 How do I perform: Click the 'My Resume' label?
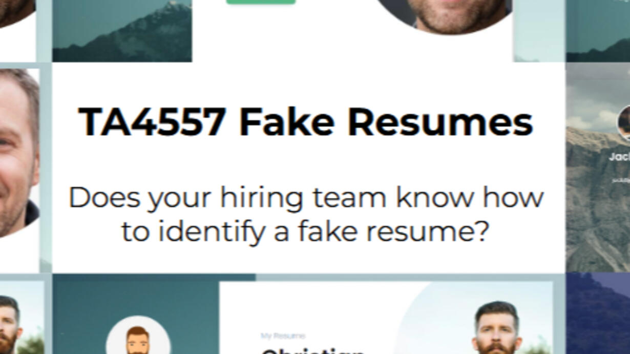point(283,336)
